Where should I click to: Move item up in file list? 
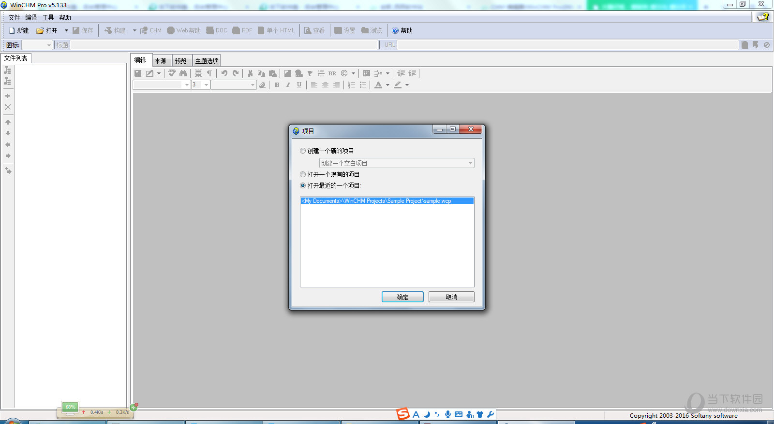(8, 122)
